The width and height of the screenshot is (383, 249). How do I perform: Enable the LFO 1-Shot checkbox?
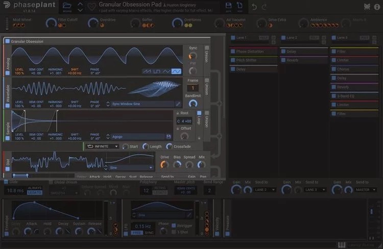pos(174,232)
